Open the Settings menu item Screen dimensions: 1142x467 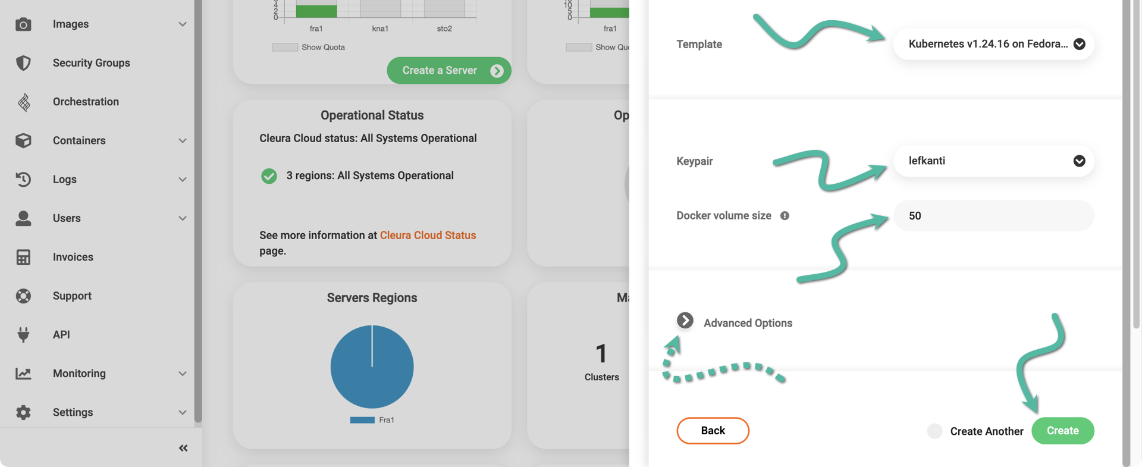(73, 412)
